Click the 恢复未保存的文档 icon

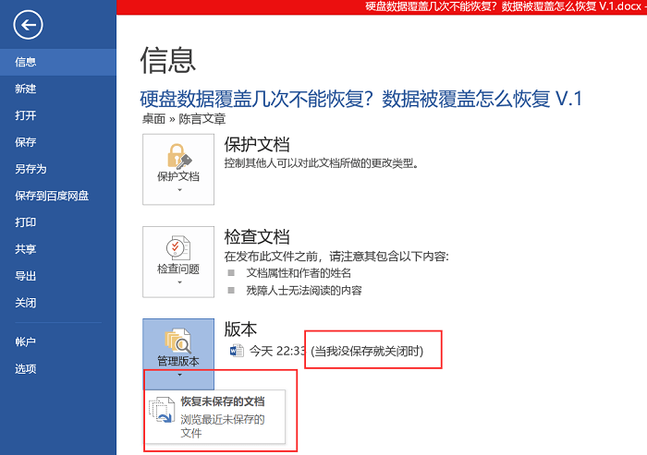pos(162,410)
